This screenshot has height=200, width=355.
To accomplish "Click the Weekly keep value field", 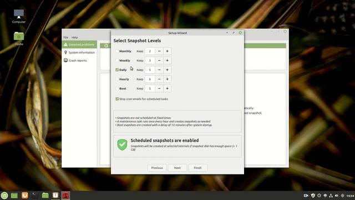I will (150, 61).
